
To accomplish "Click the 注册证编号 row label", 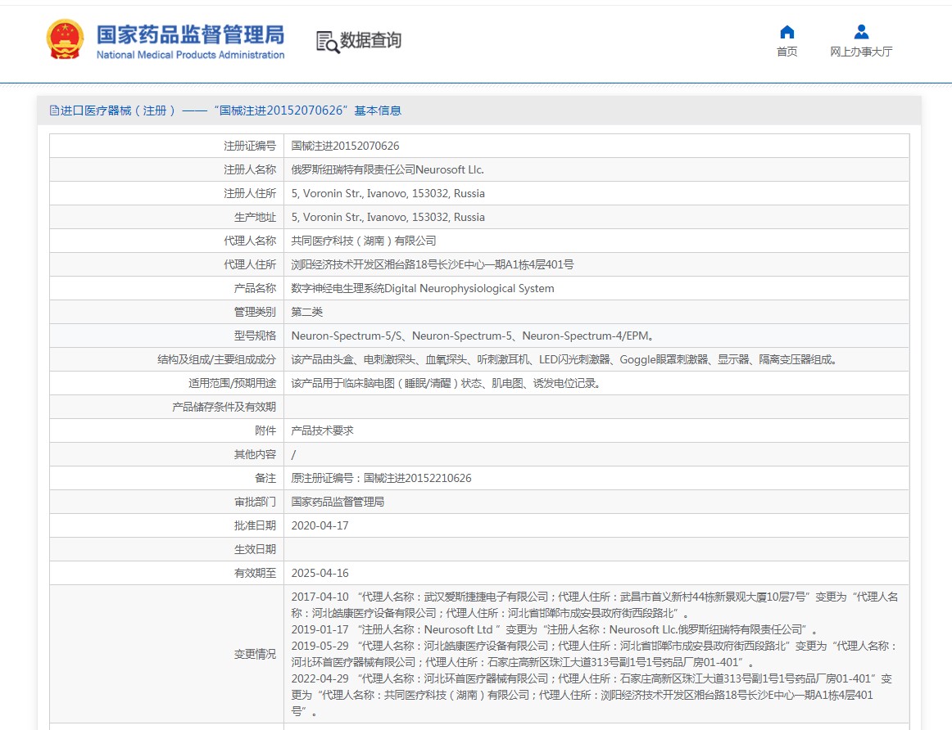I will coord(250,146).
